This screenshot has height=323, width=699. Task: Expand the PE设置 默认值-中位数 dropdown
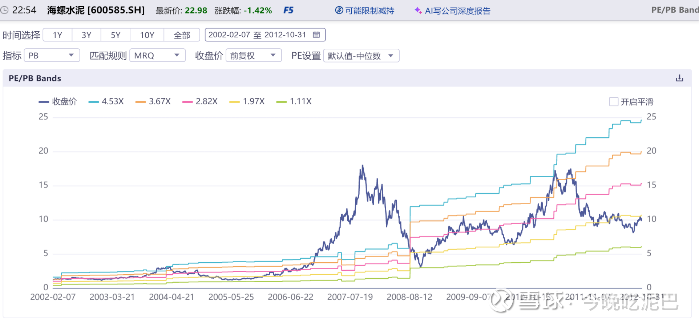(361, 56)
